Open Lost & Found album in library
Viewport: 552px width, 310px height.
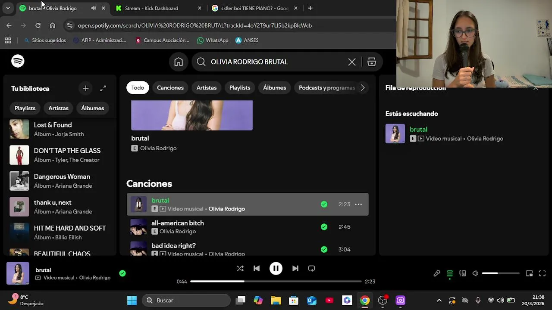pos(60,129)
